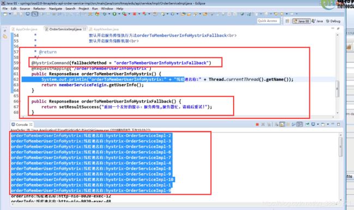Click the monitor-shaped toolbar icon
Viewport: 354px width, 210px height.
28,14
